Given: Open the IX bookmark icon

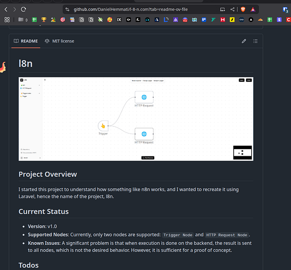Looking at the screenshot, I should coord(119,20).
